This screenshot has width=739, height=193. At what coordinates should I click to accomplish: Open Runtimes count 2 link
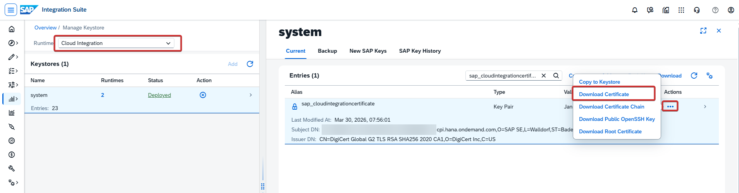click(x=103, y=95)
